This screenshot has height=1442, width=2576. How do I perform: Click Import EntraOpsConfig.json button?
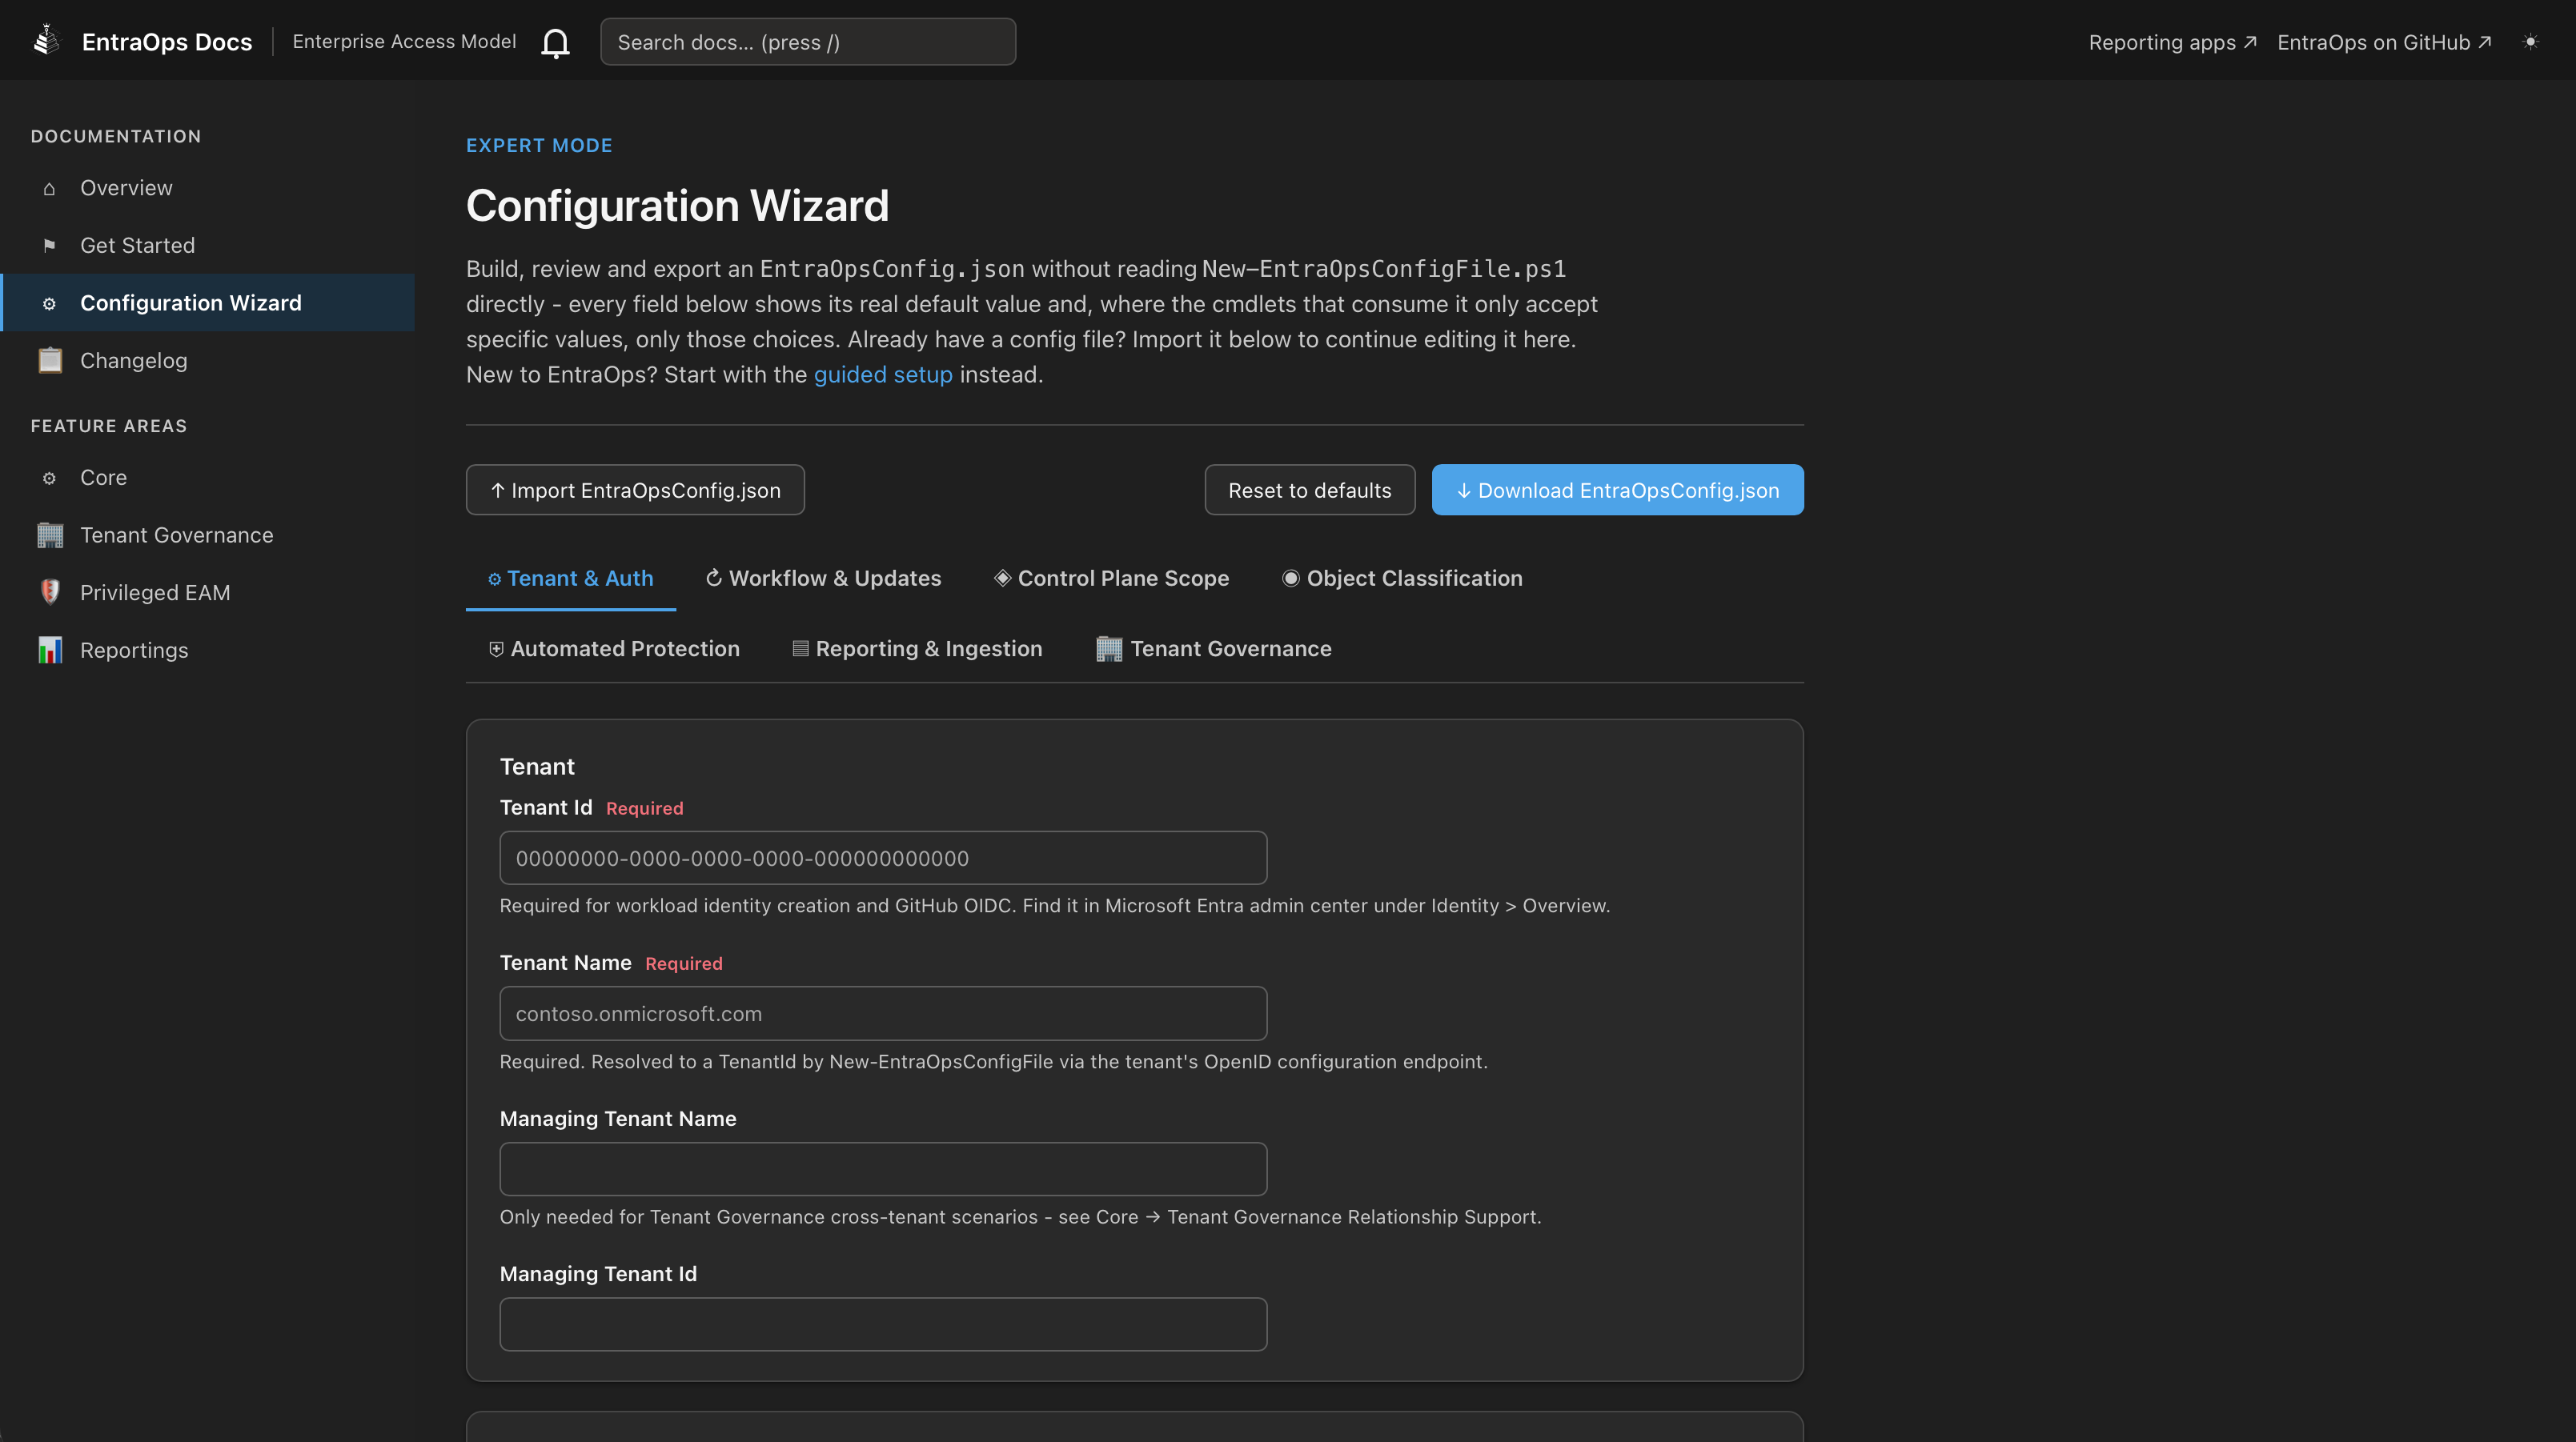coord(635,490)
